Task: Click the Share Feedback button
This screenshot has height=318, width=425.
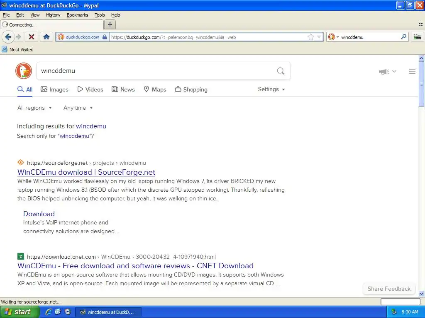Action: click(389, 289)
